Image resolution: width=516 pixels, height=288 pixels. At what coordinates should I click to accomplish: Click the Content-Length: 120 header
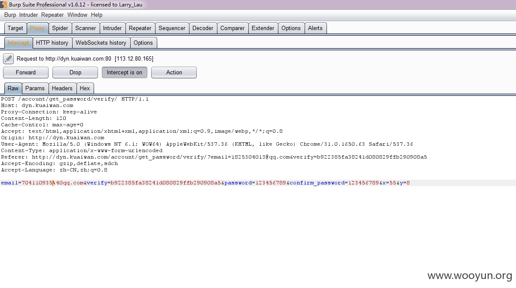tap(34, 118)
